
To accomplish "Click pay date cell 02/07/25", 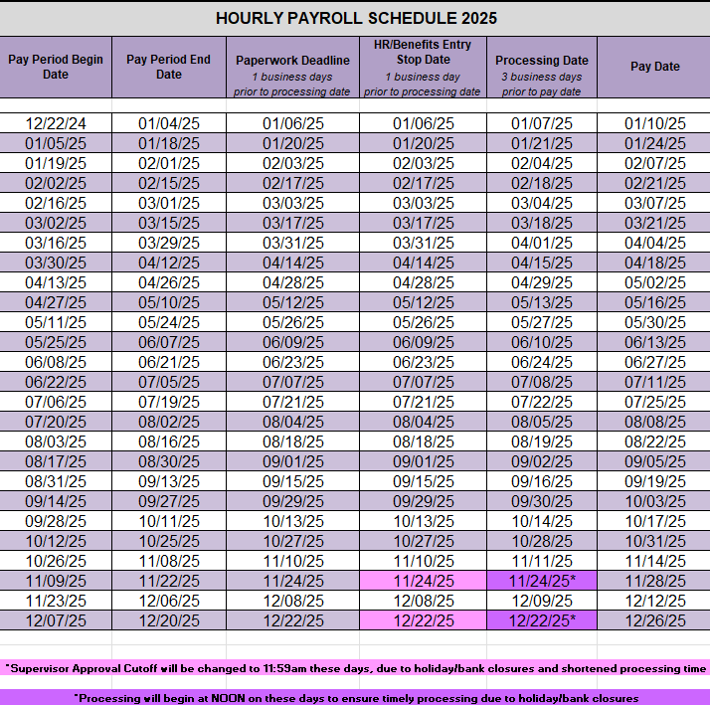I will coord(654,163).
